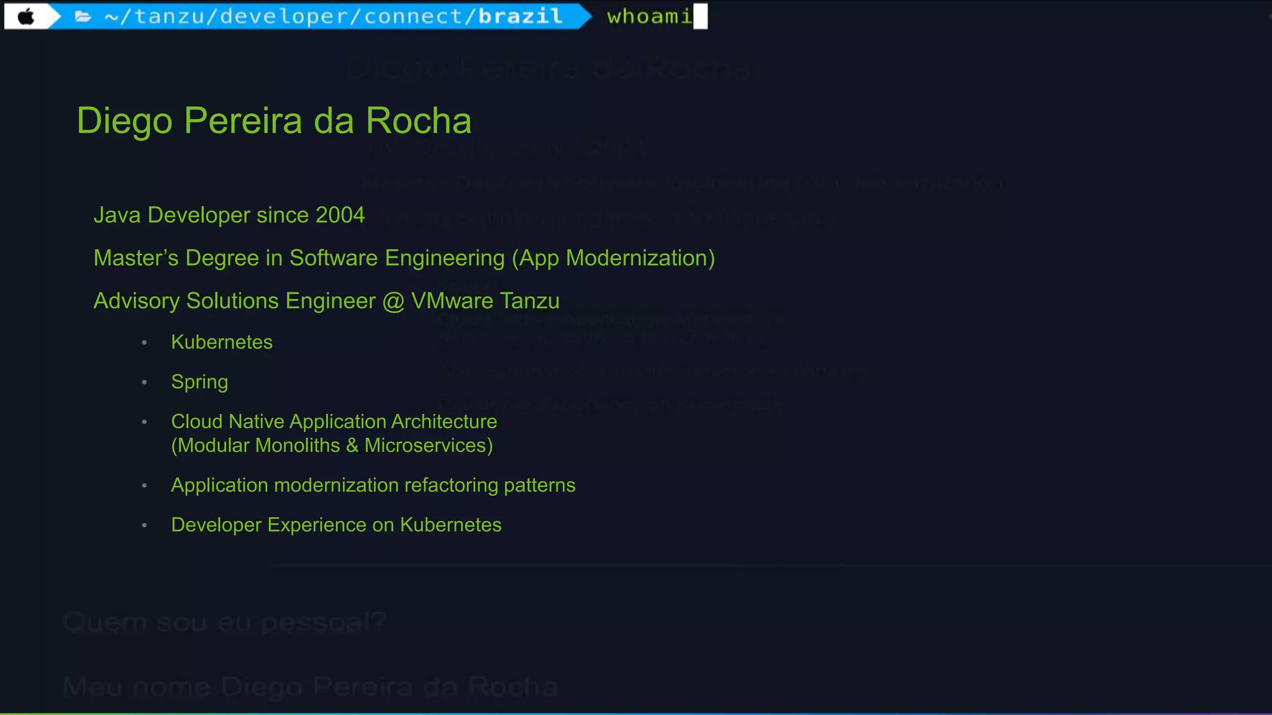Click the whoami command text
The height and width of the screenshot is (715, 1272).
click(x=649, y=16)
